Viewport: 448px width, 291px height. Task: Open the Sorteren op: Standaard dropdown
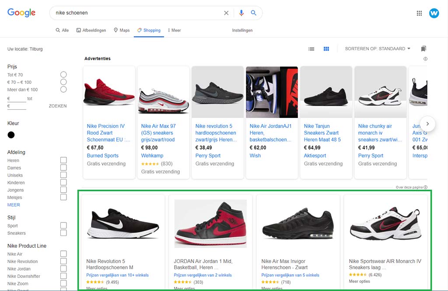(378, 49)
